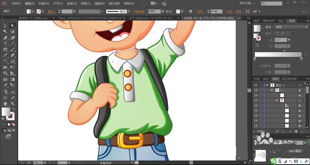Image resolution: width=310 pixels, height=165 pixels.
Task: Open the fill color dropdown in control bar
Action: click(x=33, y=11)
